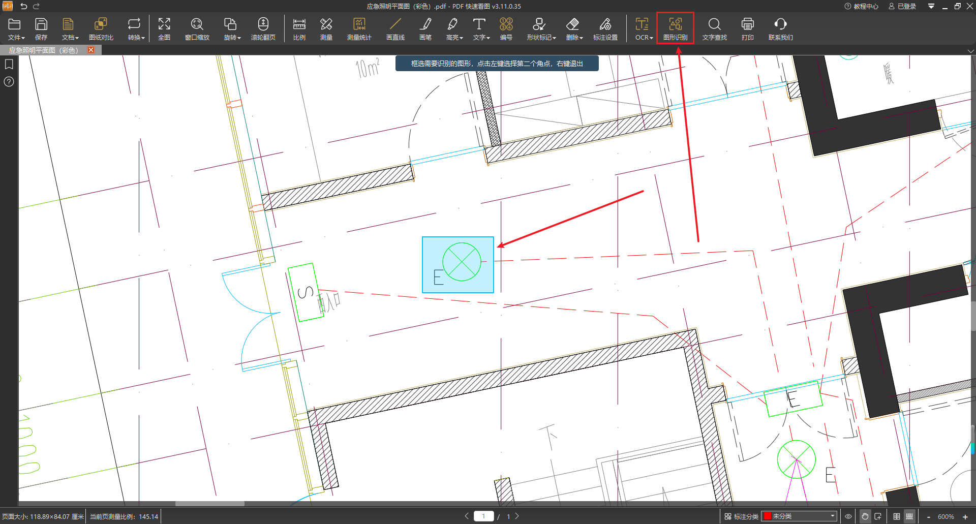
Task: Click the 打印 print icon
Action: pos(748,28)
